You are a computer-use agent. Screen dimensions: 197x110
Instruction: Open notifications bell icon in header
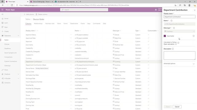click(156, 9)
